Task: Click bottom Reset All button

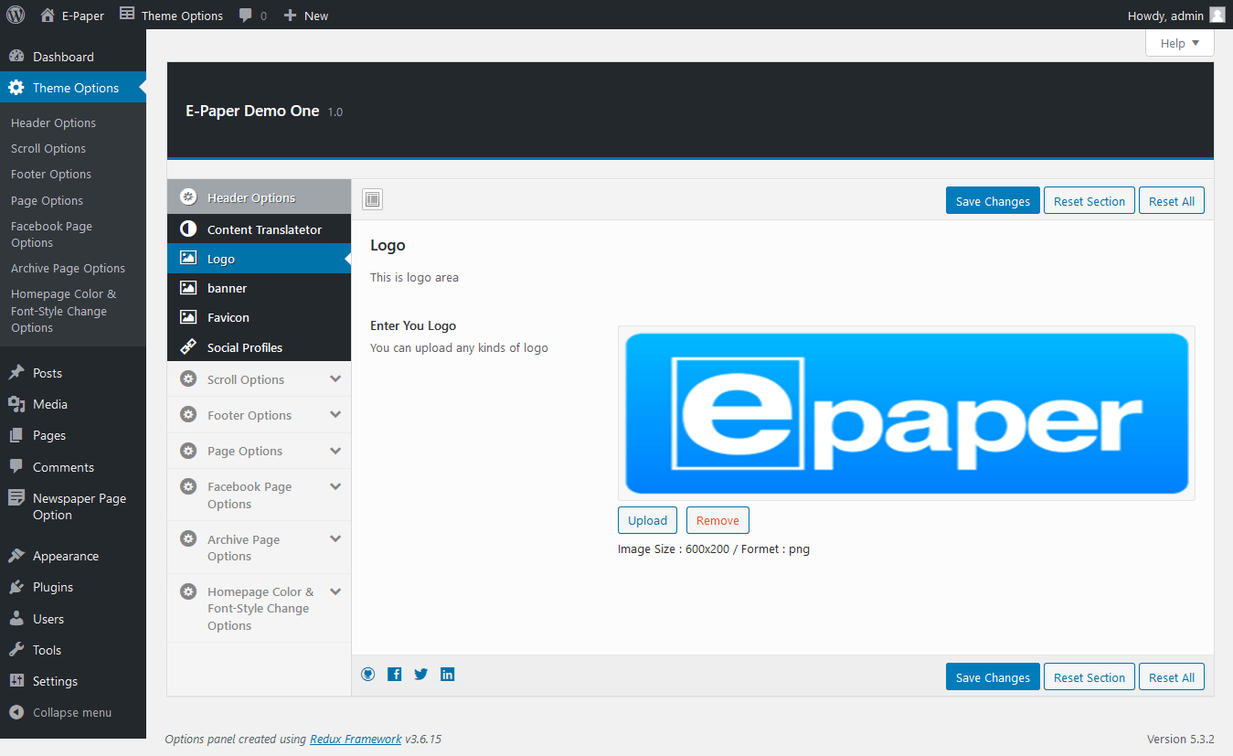Action: (1172, 677)
